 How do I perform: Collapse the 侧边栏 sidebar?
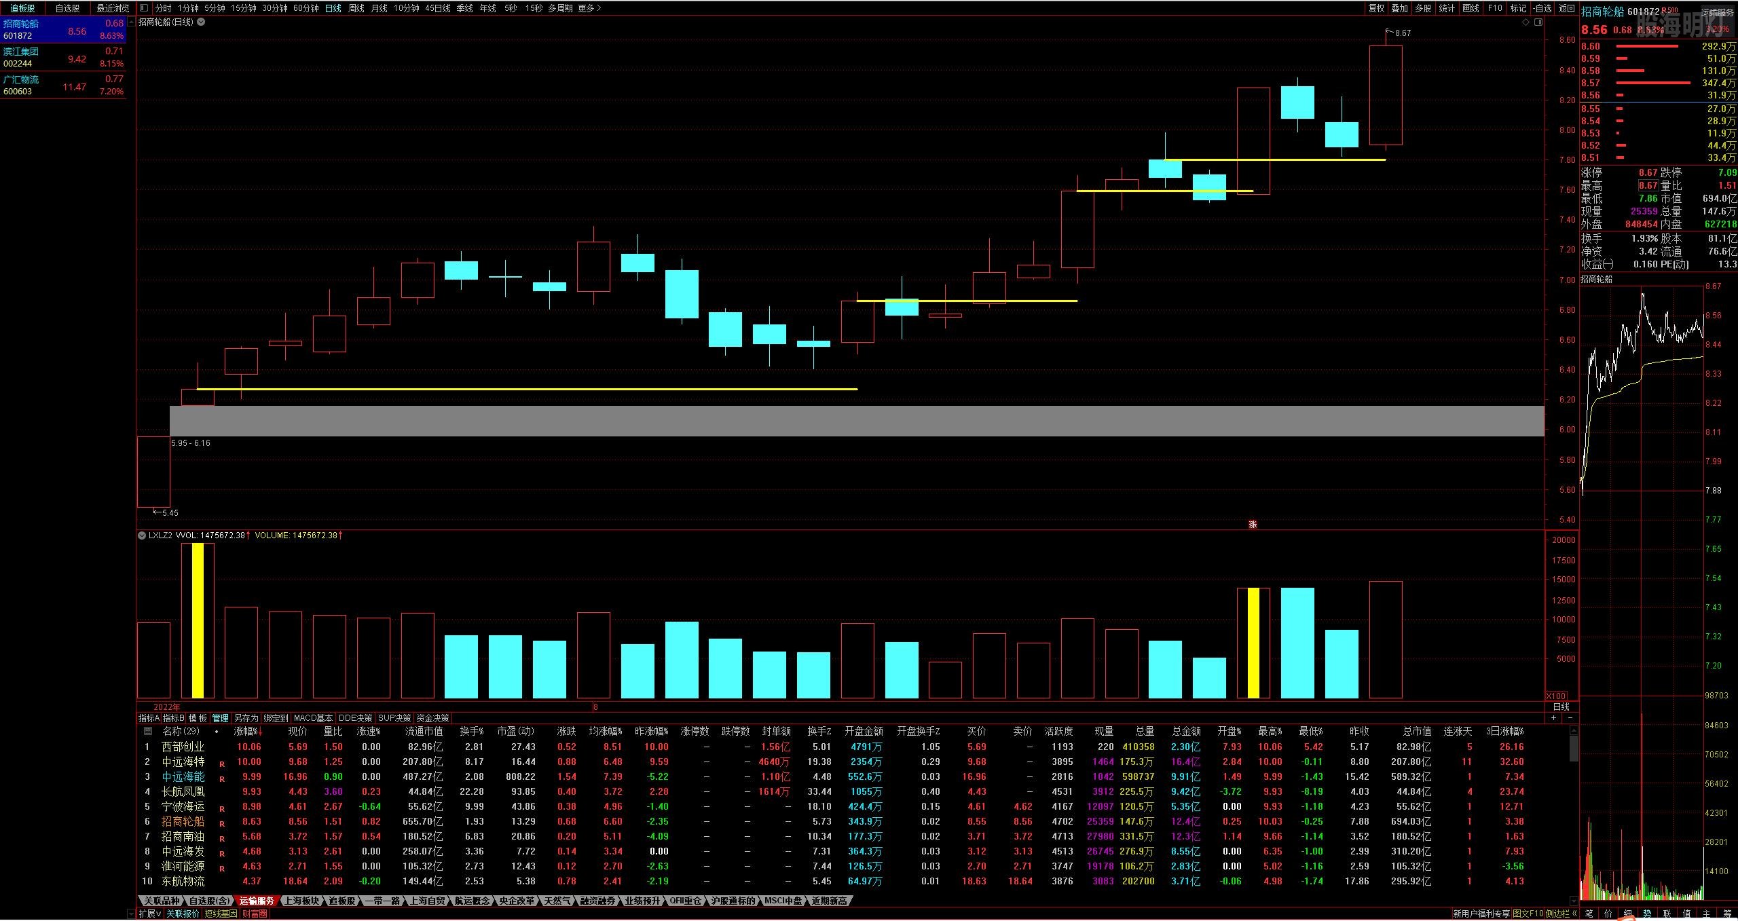pyautogui.click(x=1562, y=914)
